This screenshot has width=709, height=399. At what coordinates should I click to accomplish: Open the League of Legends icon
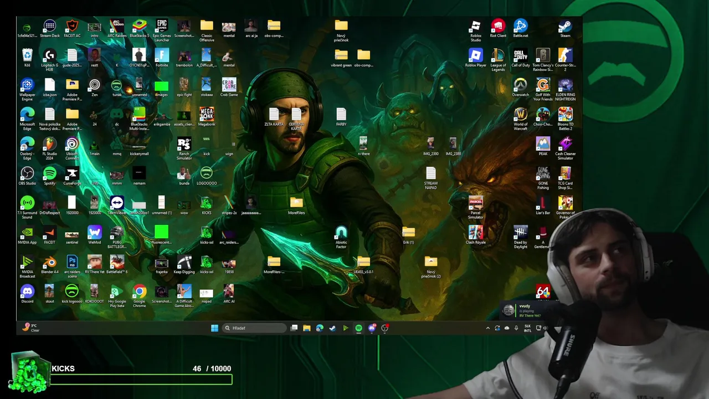(x=498, y=60)
